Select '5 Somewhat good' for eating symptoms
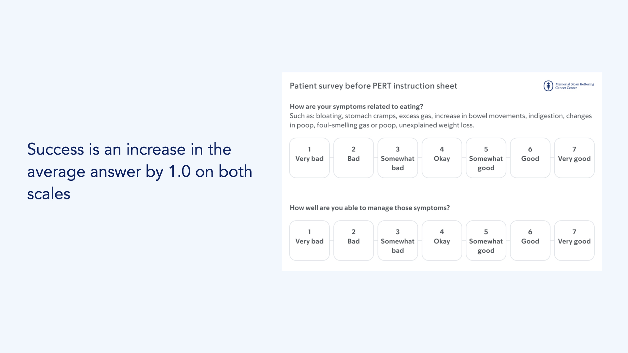This screenshot has height=353, width=628. pos(486,158)
